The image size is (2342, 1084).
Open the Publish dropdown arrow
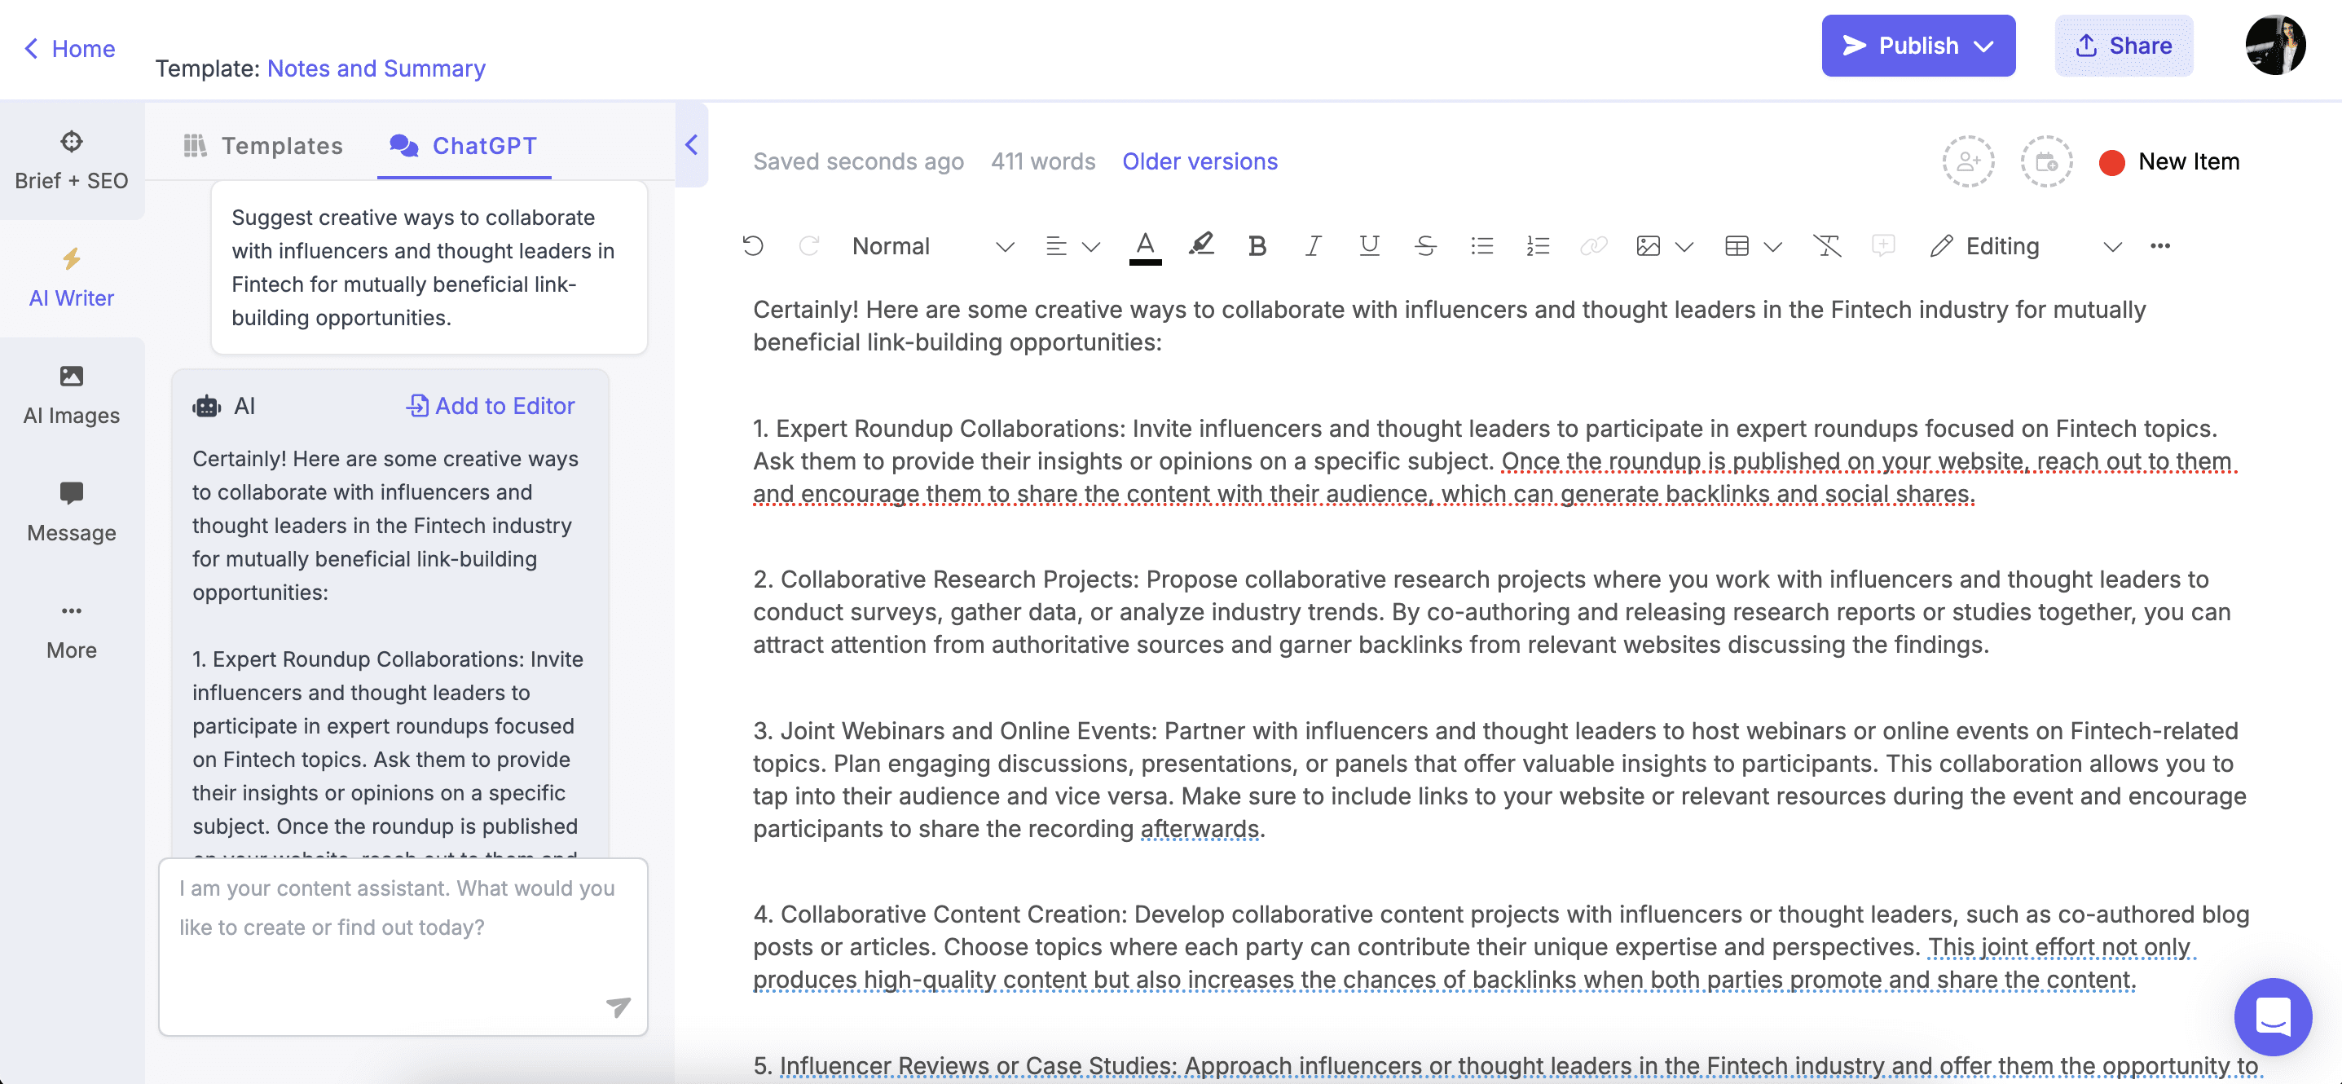tap(1983, 46)
